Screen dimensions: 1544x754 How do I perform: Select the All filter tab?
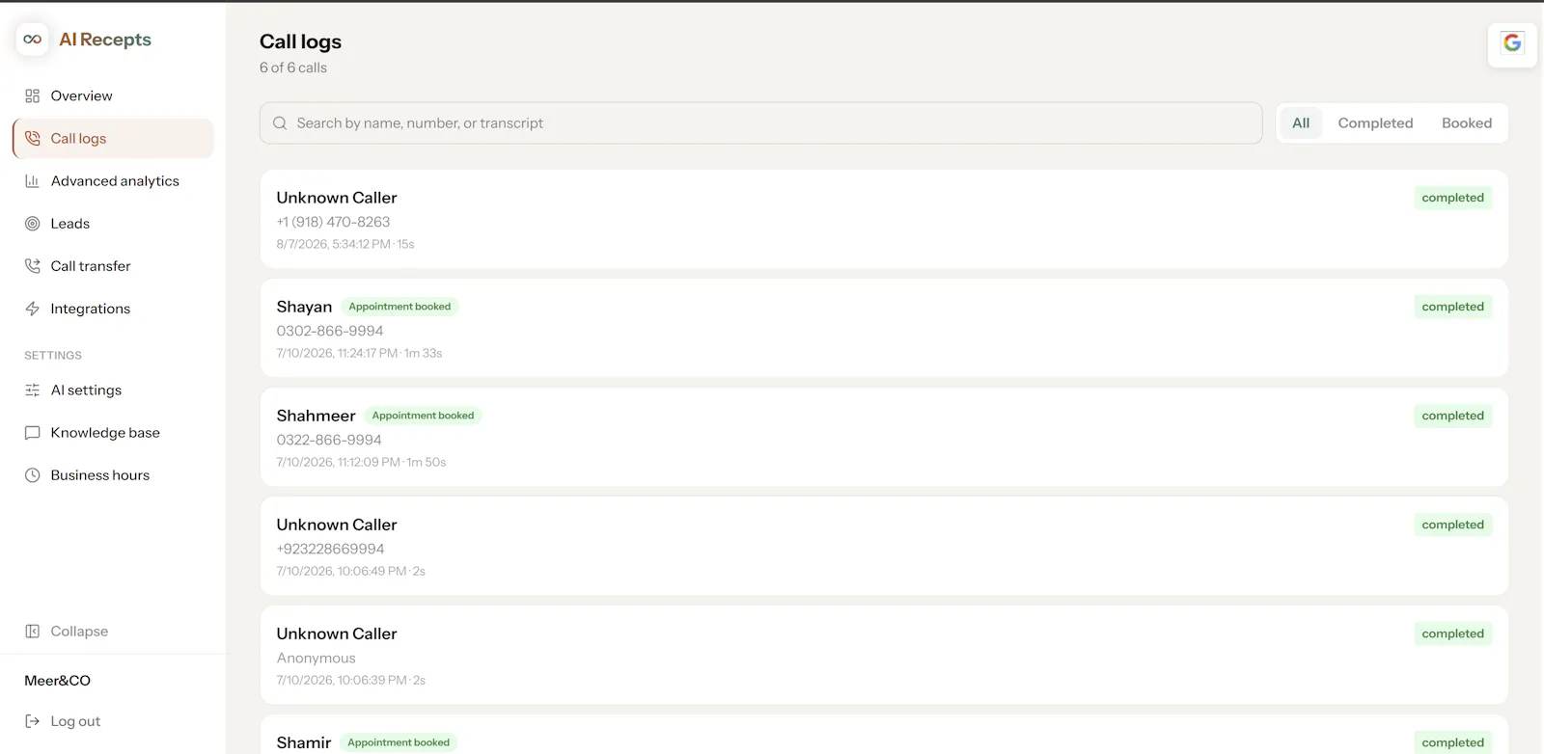pos(1301,123)
